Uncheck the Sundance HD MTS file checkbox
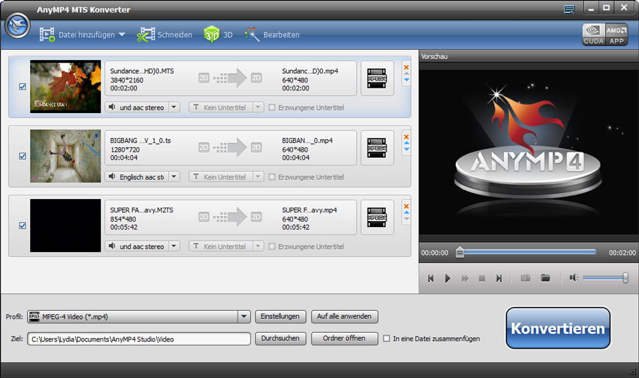 (x=23, y=87)
